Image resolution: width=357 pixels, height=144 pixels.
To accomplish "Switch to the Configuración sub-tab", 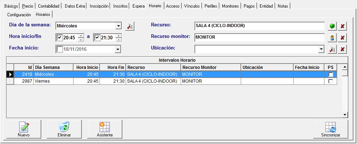I will [19, 15].
